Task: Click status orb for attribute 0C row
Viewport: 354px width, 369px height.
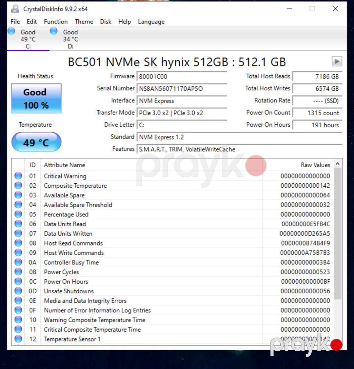Action: click(18, 282)
